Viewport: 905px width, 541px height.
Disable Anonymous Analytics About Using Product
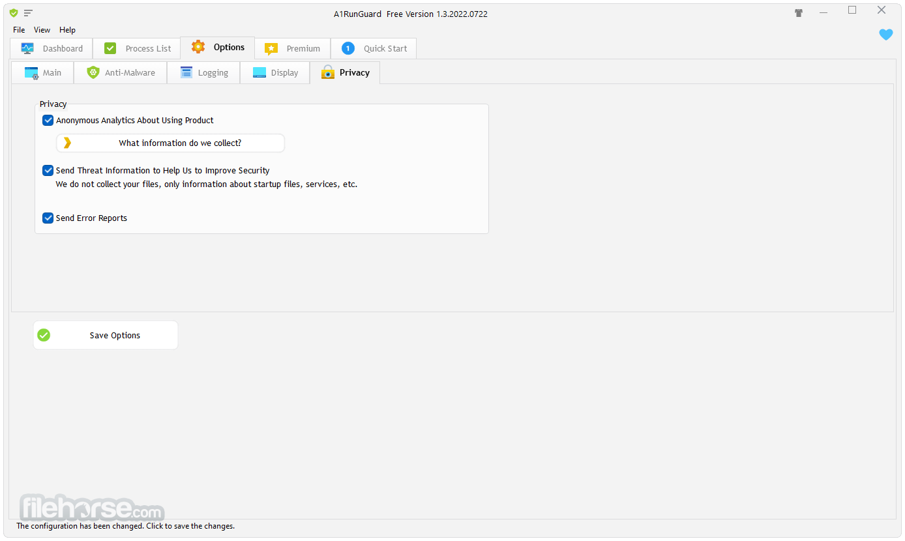(48, 121)
